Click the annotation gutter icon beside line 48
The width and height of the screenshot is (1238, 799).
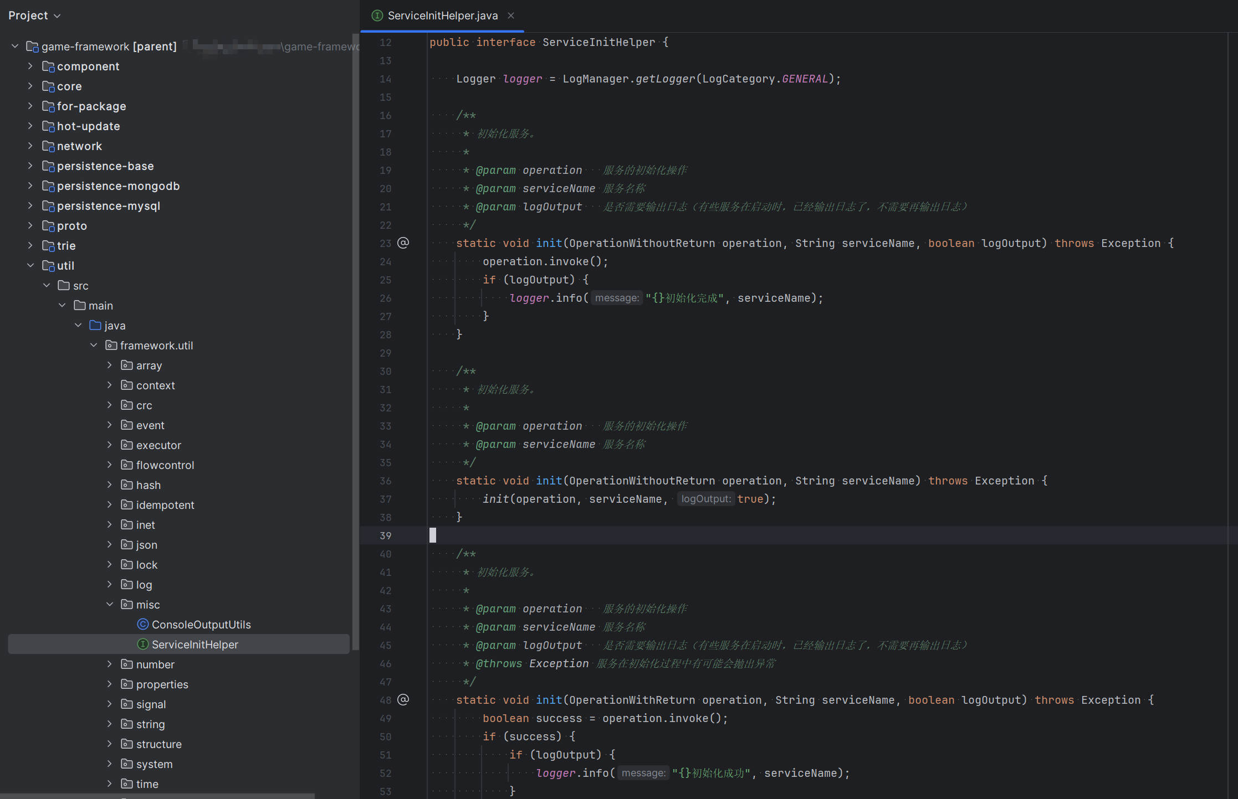click(x=403, y=699)
